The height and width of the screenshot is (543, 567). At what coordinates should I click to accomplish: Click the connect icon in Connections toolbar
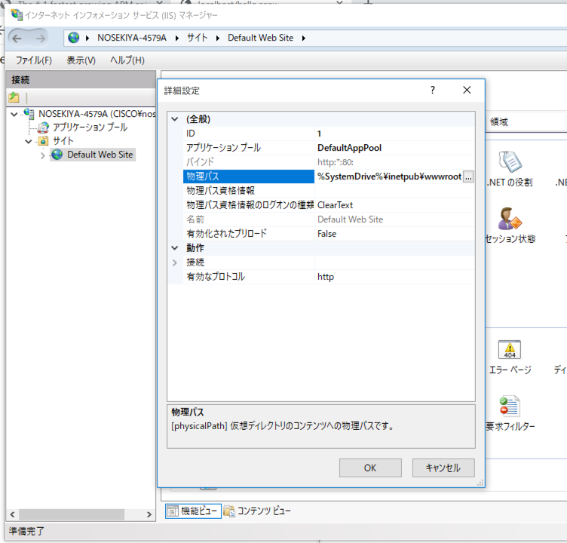point(14,98)
